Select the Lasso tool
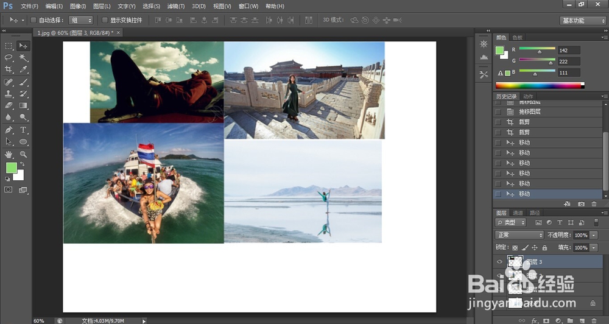 pos(9,57)
